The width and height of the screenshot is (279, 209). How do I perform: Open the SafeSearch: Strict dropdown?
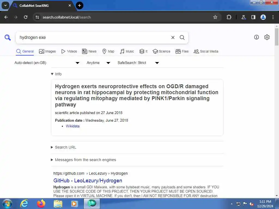pos(138,63)
